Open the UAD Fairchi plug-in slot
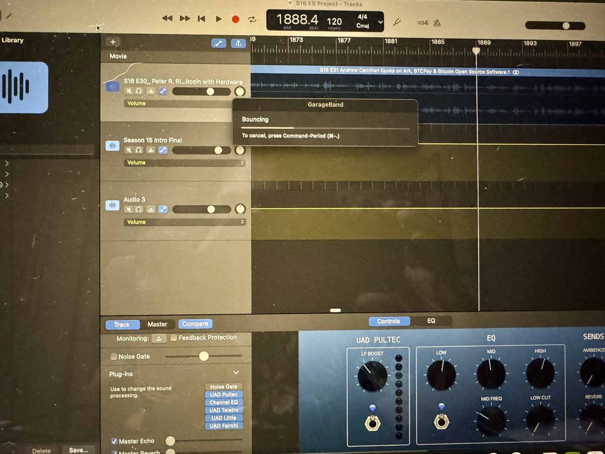This screenshot has height=454, width=605. coord(224,426)
